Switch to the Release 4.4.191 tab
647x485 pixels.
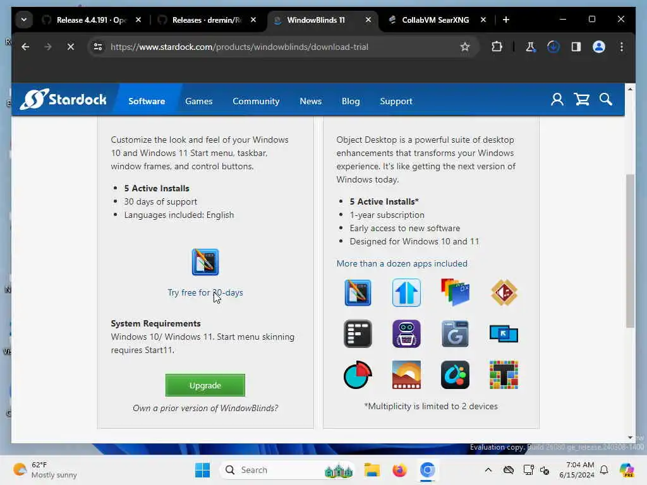tap(92, 20)
